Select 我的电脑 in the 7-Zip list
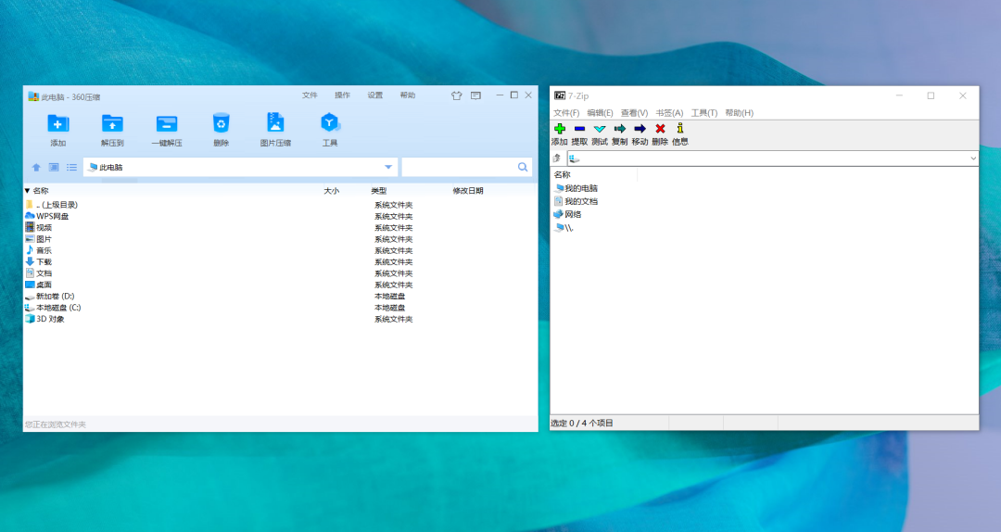 (580, 188)
